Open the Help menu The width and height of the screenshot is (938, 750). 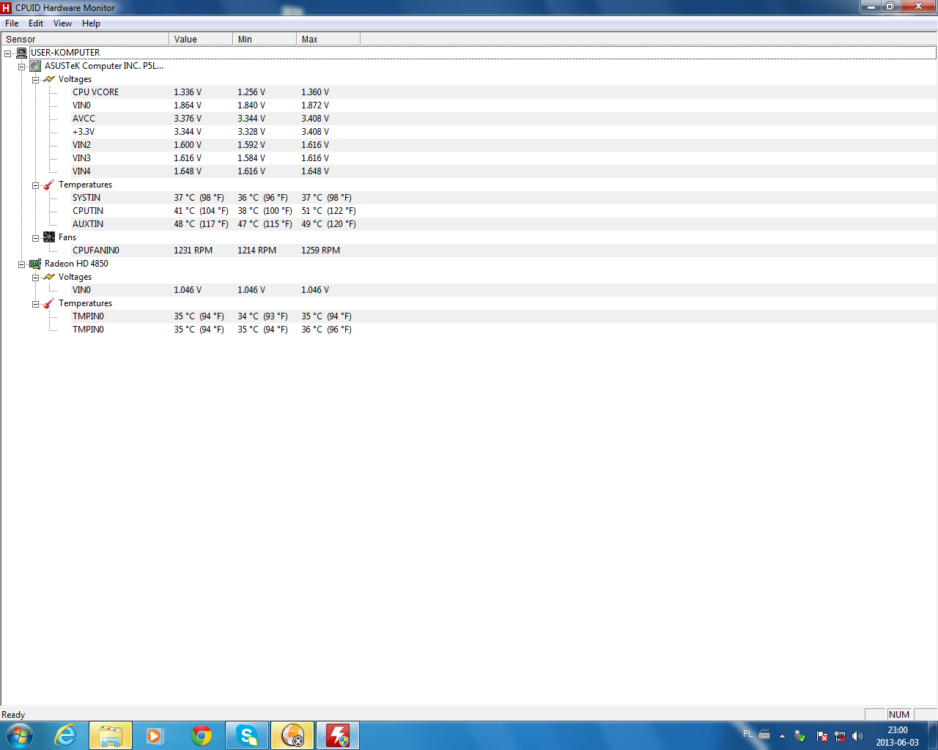(x=91, y=23)
